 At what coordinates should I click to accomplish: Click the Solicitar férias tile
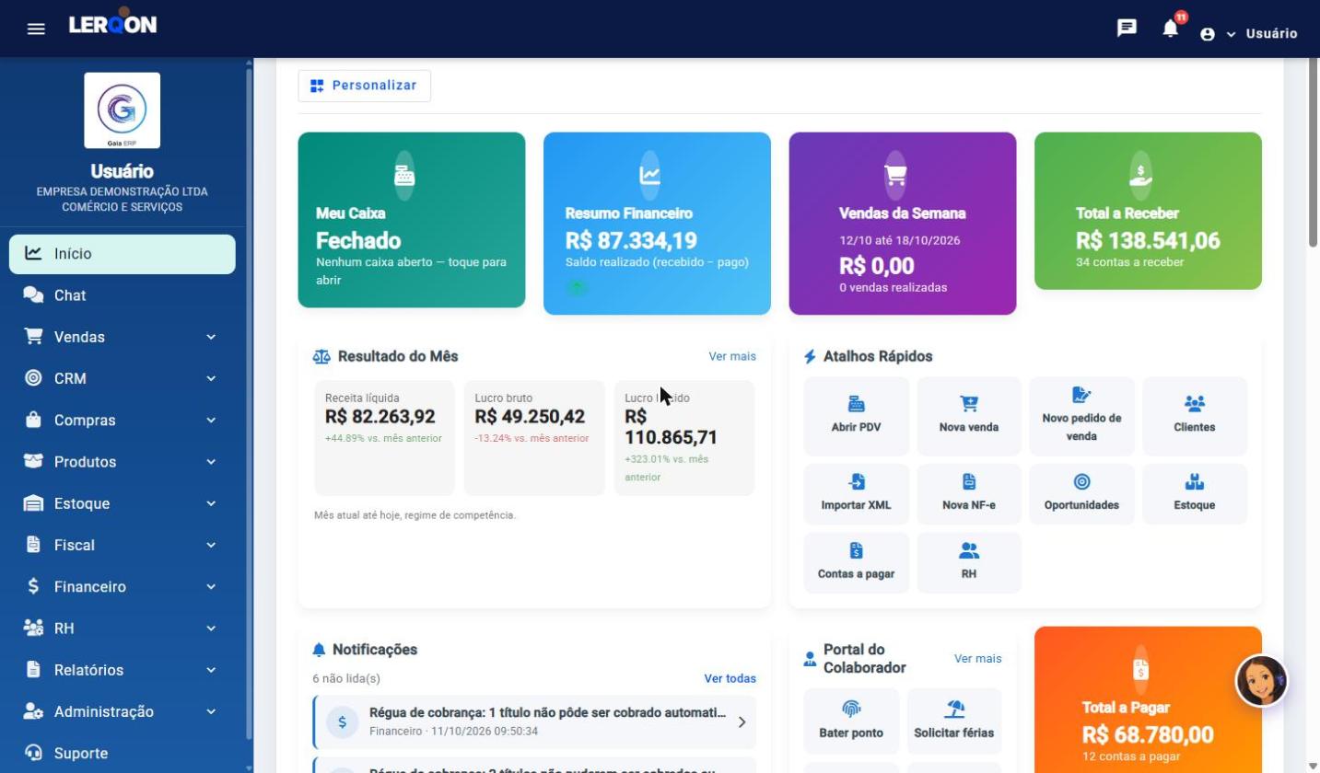pos(954,721)
